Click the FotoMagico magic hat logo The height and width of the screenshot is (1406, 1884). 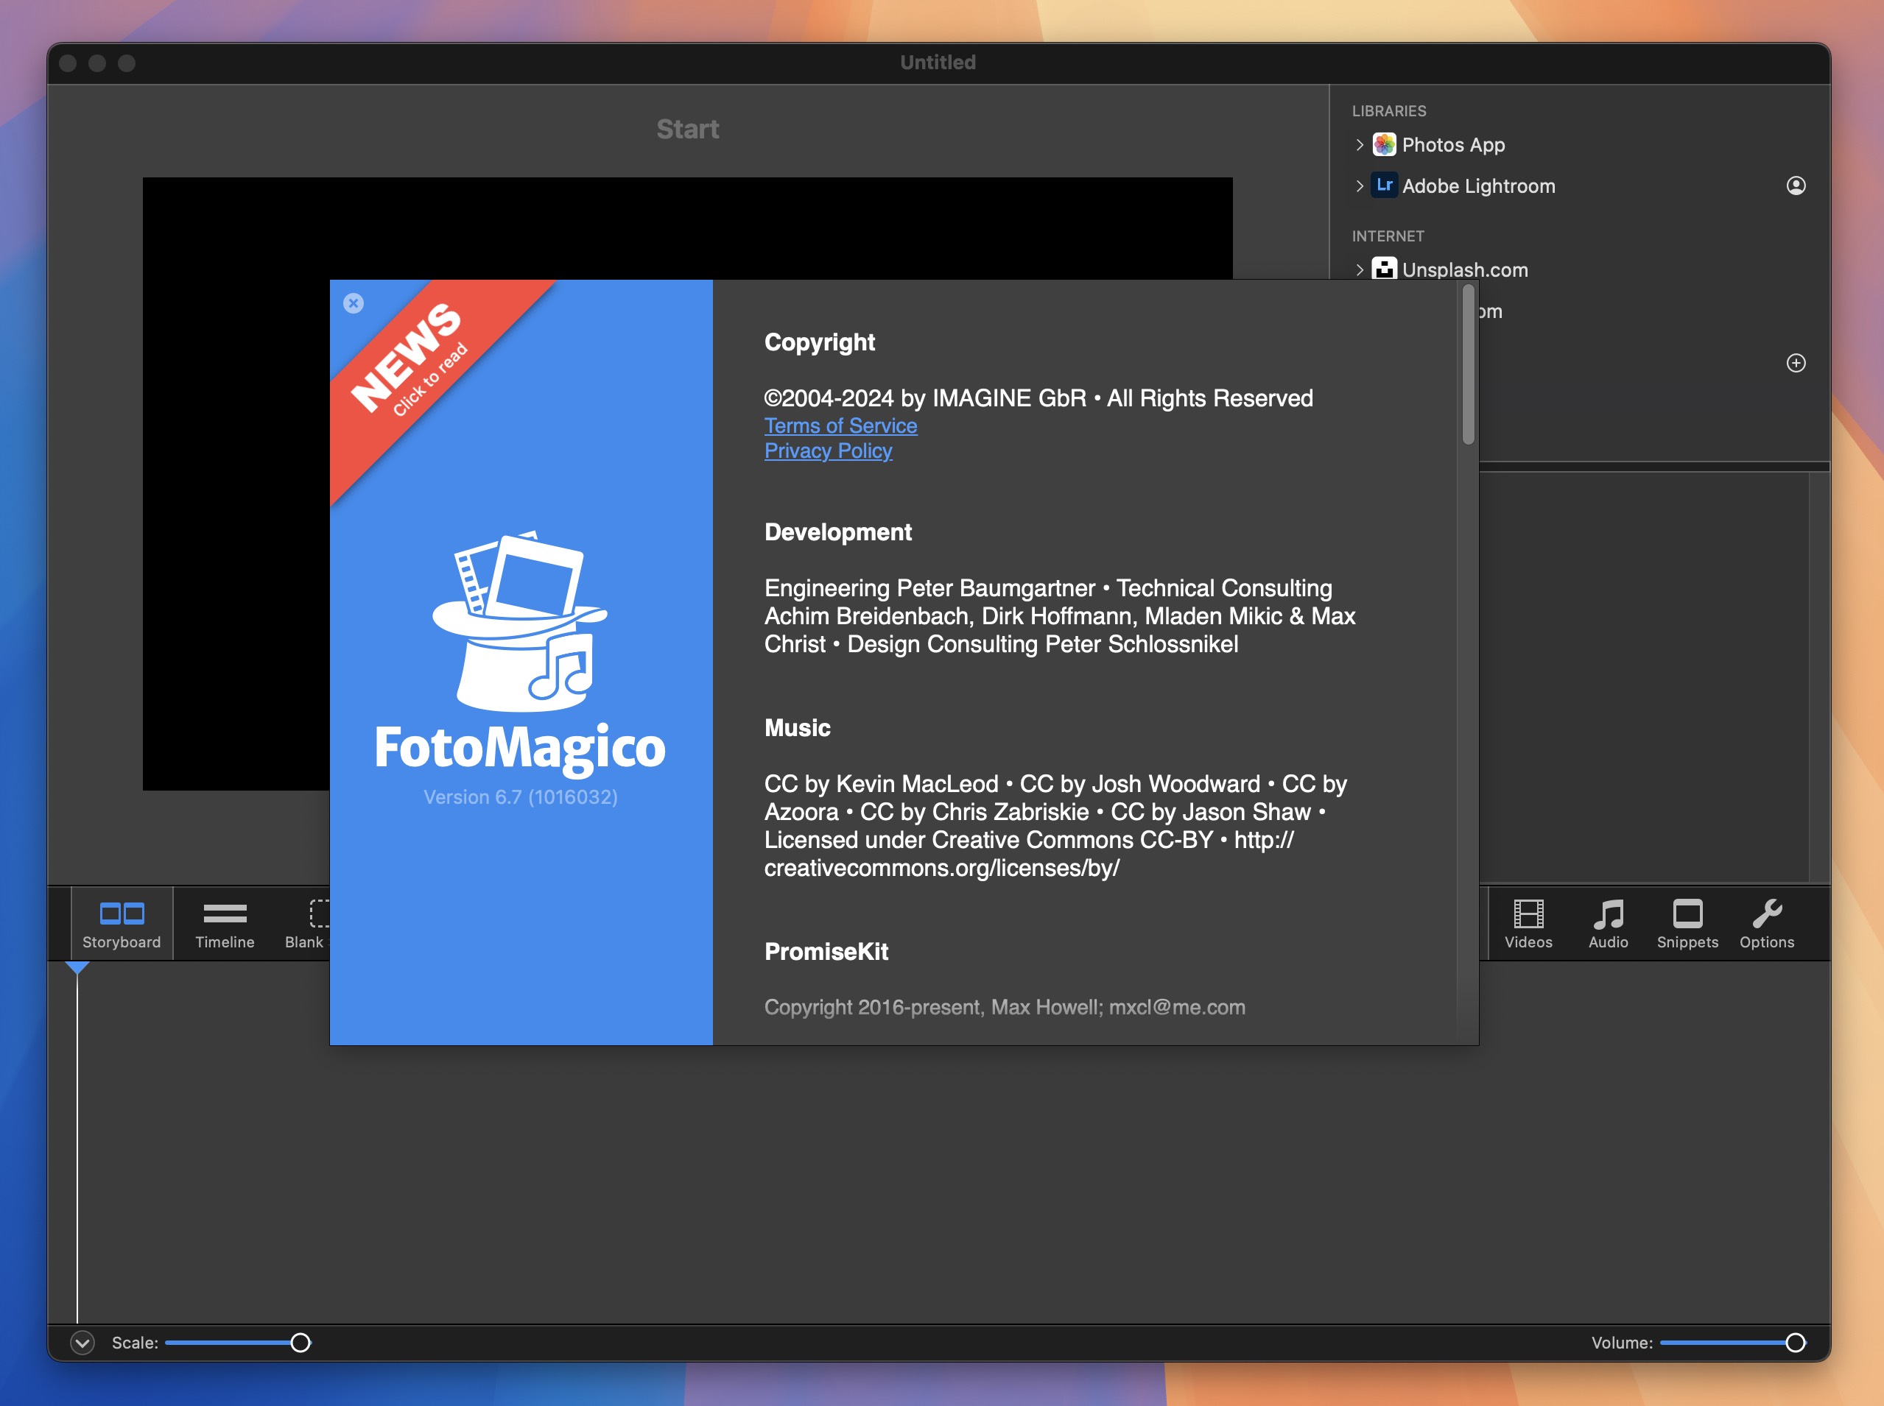[x=520, y=621]
